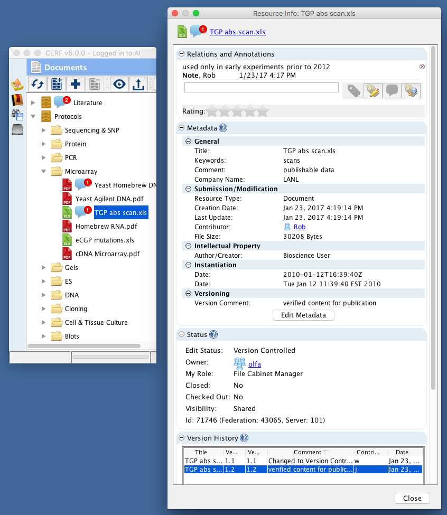This screenshot has height=515, width=447.
Task: Collapse the Submission/Modification group
Action: [x=188, y=189]
